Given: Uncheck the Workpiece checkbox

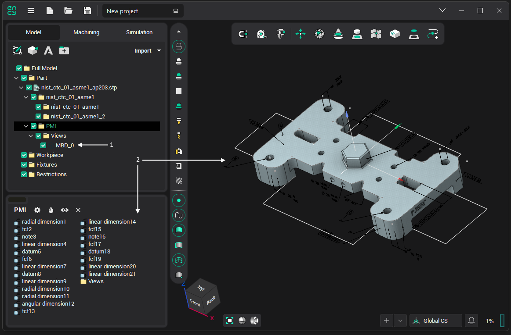Looking at the screenshot, I should coord(24,155).
